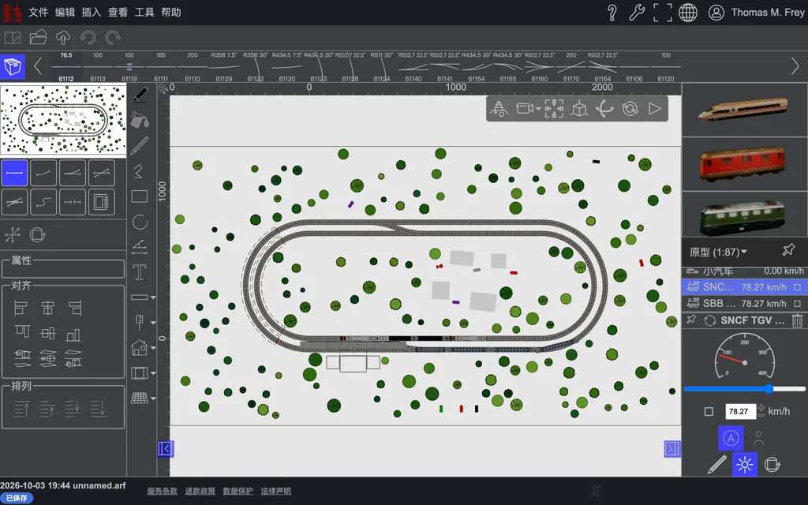The width and height of the screenshot is (808, 505).
Task: Click the camera view icon
Action: [524, 109]
